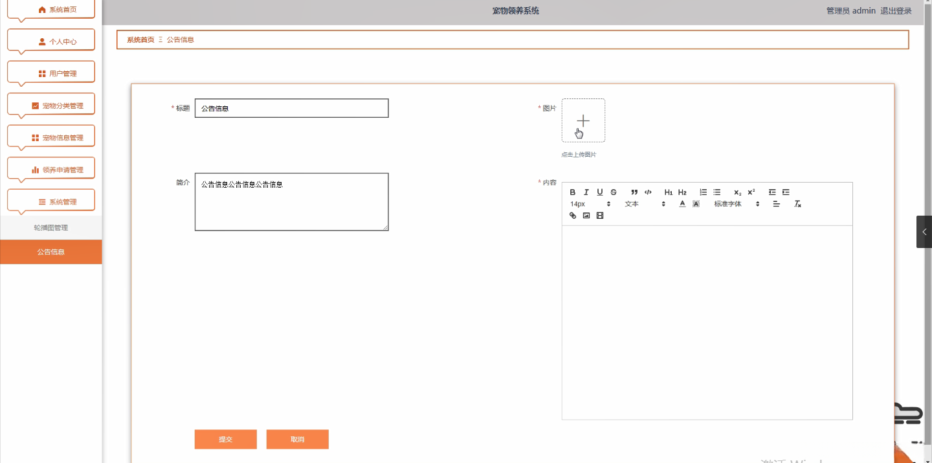Open 领养申请管理 menu
Screen dimensions: 932x463
tap(51, 170)
